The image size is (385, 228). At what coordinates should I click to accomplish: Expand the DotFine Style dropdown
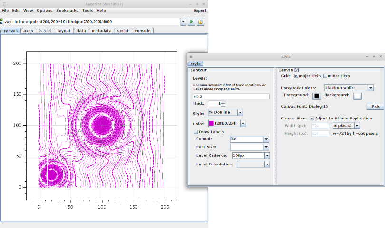[x=240, y=113]
